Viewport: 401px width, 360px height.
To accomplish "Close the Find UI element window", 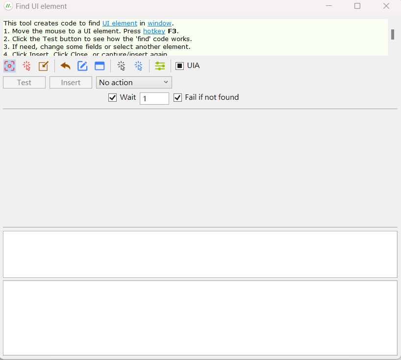I will (x=386, y=6).
